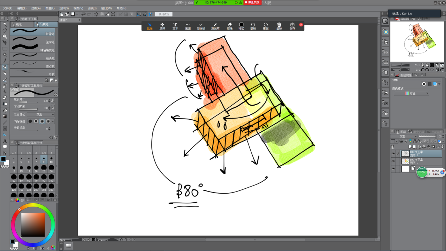The image size is (446, 251).
Task: Open the 滤镜(I) menu
Action: tap(92, 8)
